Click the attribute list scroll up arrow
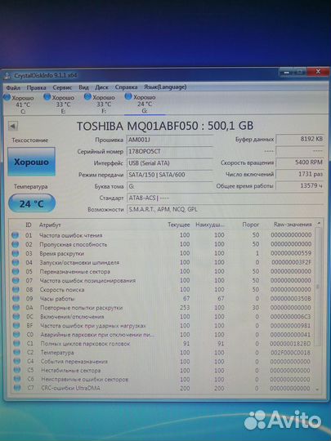The height and width of the screenshot is (441, 331). click(x=319, y=224)
